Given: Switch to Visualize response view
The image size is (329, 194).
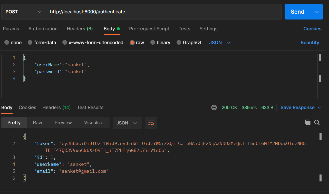Looking at the screenshot, I should (94, 123).
